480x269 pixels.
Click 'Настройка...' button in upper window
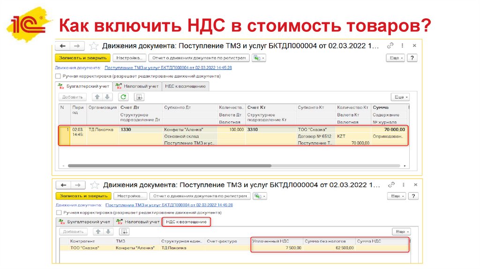(x=129, y=58)
